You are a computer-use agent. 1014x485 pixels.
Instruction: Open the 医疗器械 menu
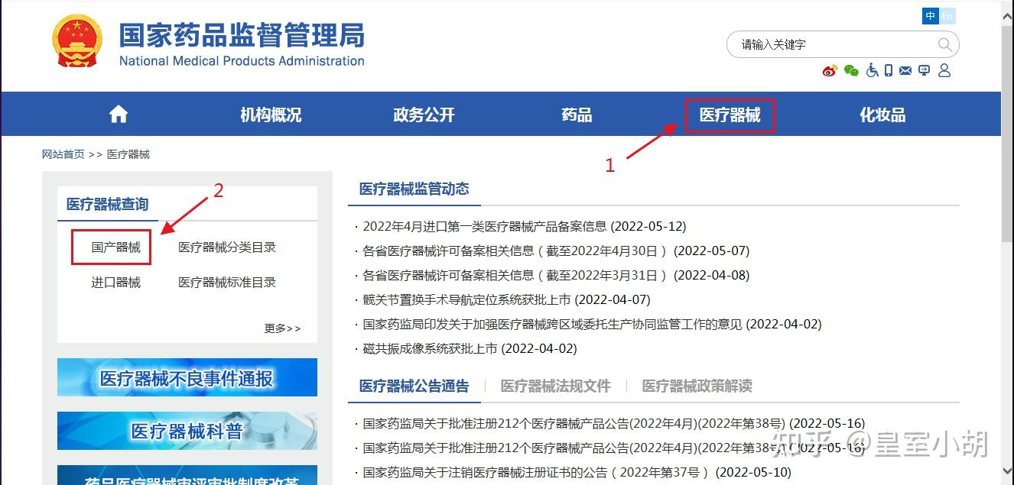click(x=730, y=115)
